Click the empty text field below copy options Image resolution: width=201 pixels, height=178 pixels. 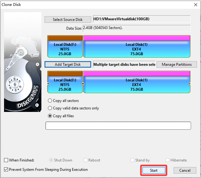[118, 126]
